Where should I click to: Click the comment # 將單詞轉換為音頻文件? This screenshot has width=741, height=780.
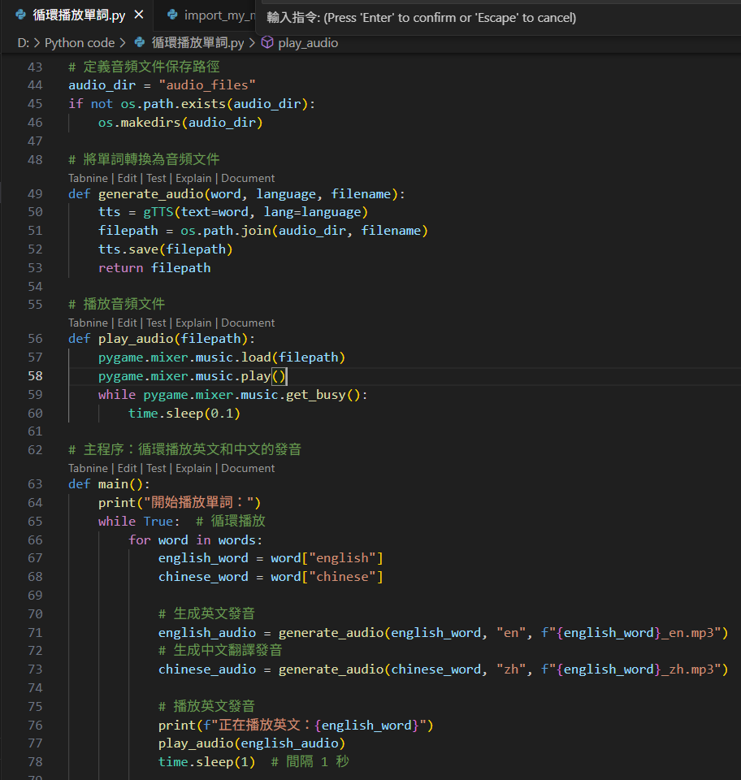coord(144,159)
